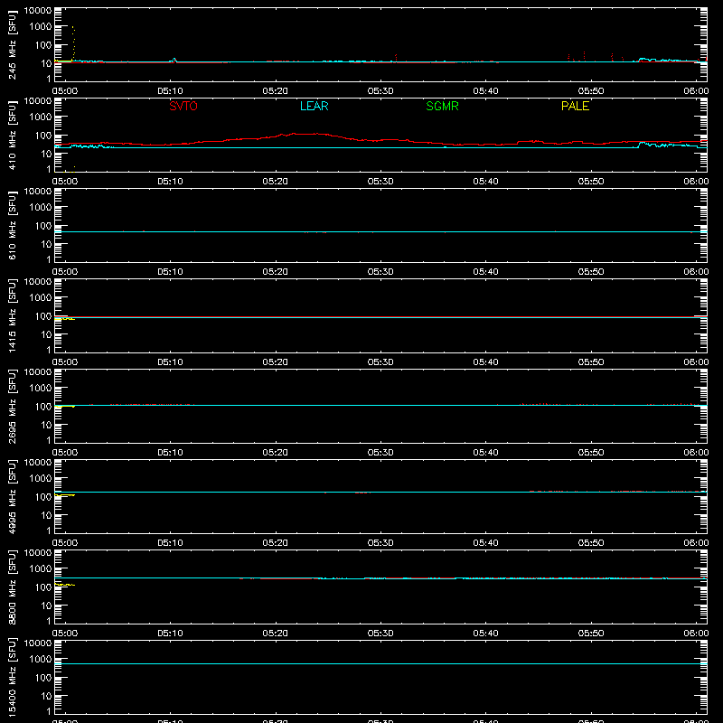723x723 pixels.
Task: Click the red curve peak in 410 MHz plot
Action: (x=305, y=134)
